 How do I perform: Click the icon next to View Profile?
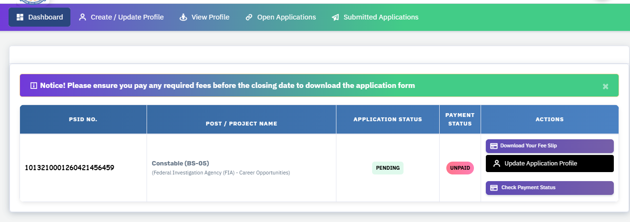tap(183, 17)
